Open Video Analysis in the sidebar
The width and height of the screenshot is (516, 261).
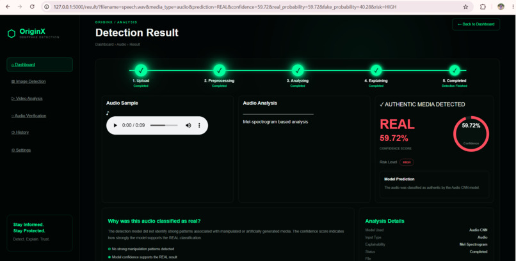coord(27,98)
